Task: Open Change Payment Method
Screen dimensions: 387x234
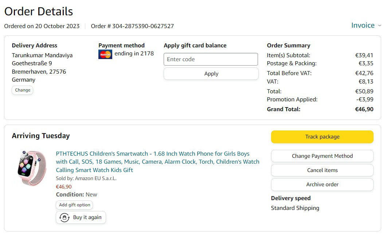Action: pyautogui.click(x=322, y=156)
